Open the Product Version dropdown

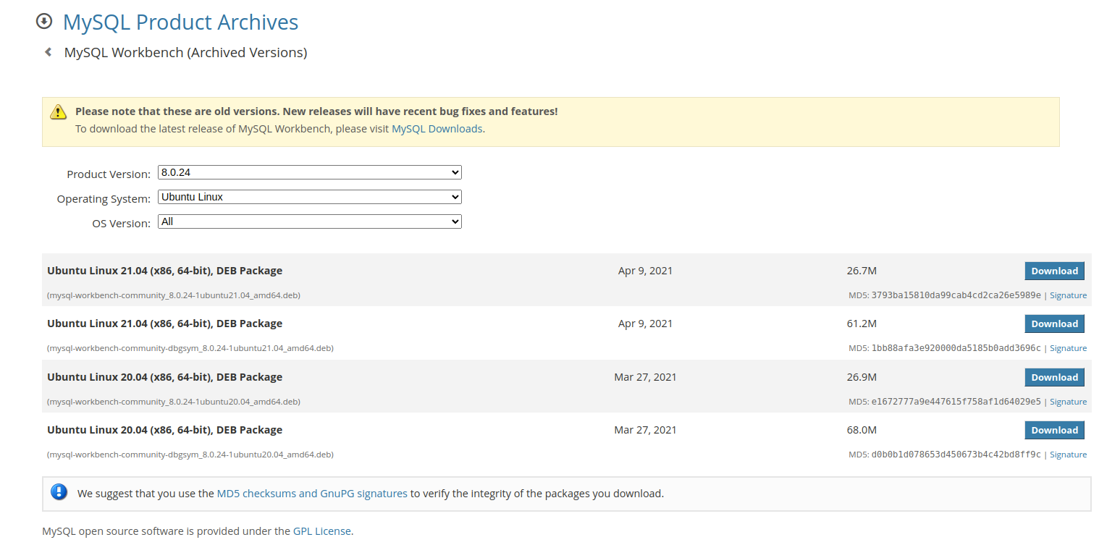(x=310, y=172)
